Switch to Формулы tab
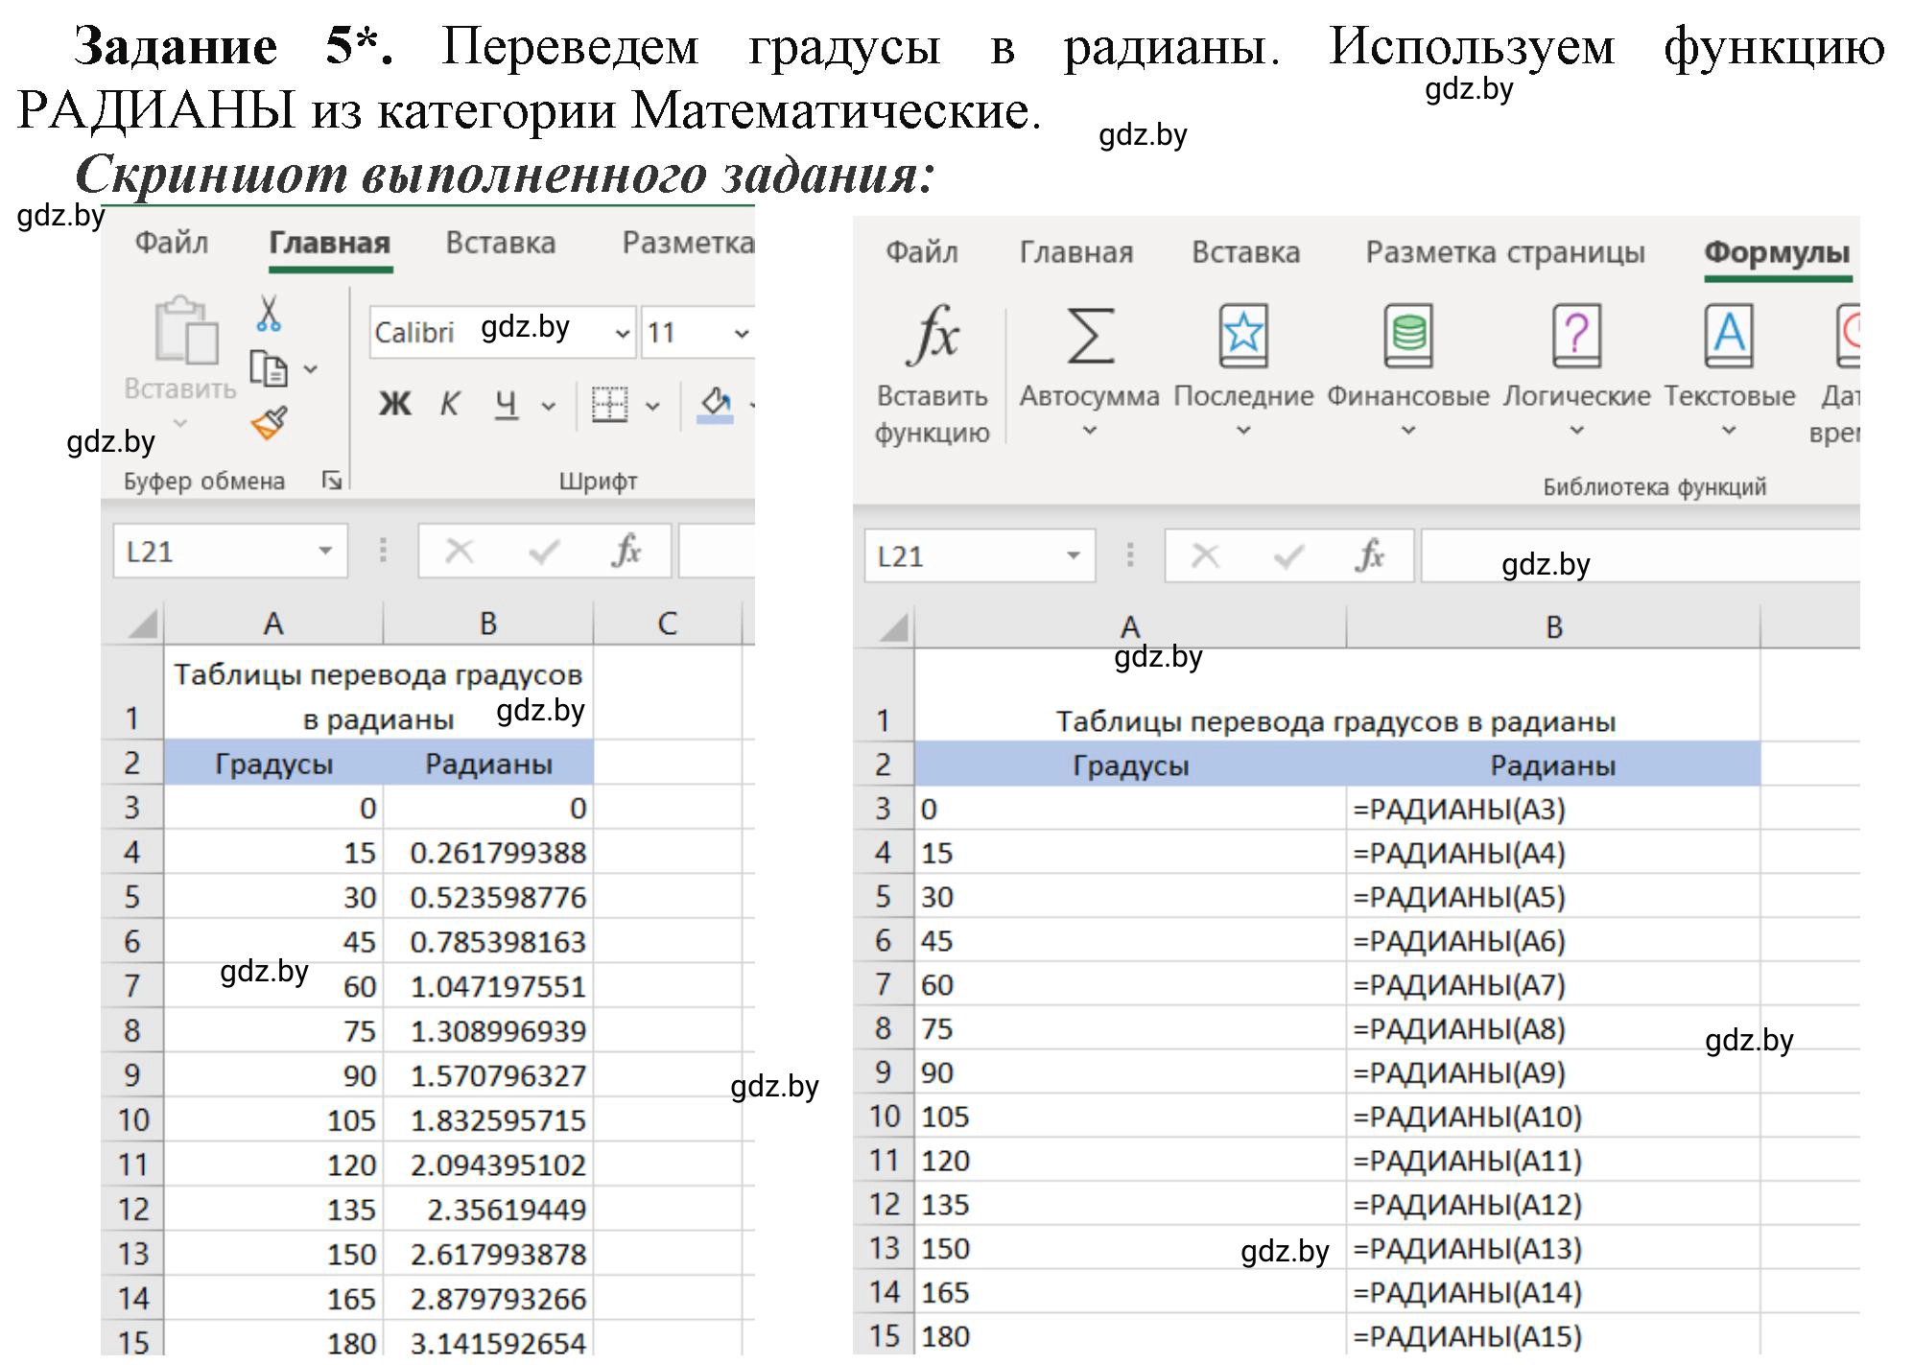The width and height of the screenshot is (1913, 1365). pyautogui.click(x=1777, y=252)
